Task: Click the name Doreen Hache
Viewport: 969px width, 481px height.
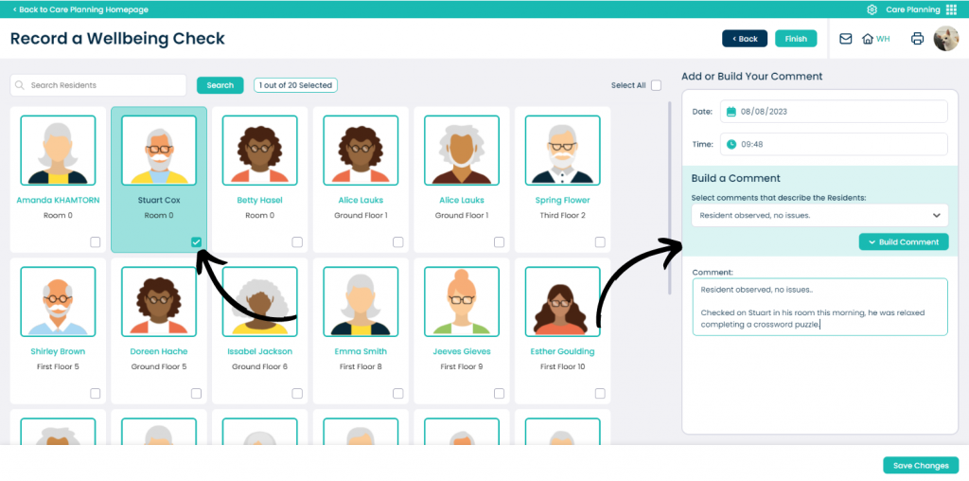Action: [x=159, y=352]
